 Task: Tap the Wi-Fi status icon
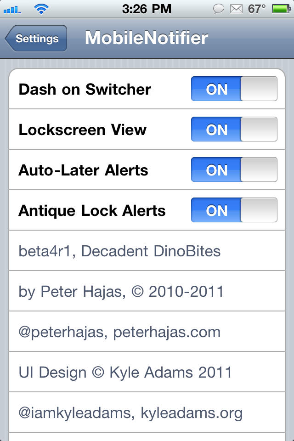(x=42, y=9)
